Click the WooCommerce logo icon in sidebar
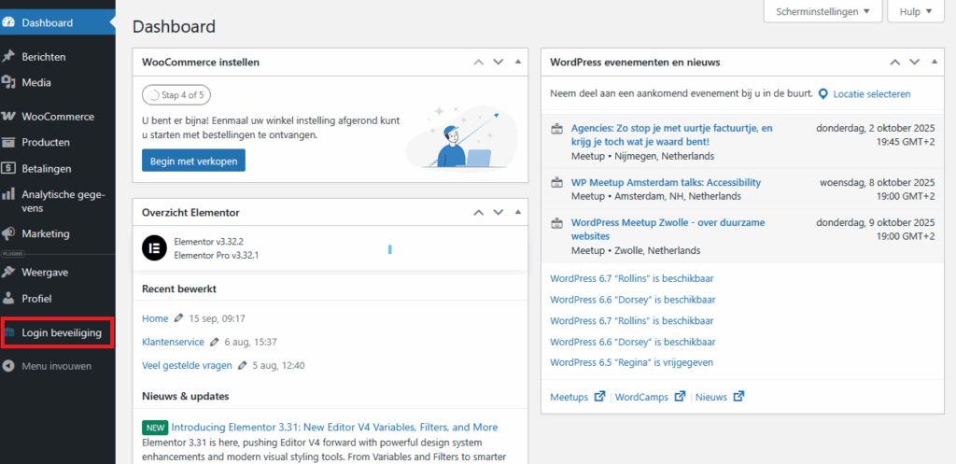The image size is (956, 464). [8, 117]
